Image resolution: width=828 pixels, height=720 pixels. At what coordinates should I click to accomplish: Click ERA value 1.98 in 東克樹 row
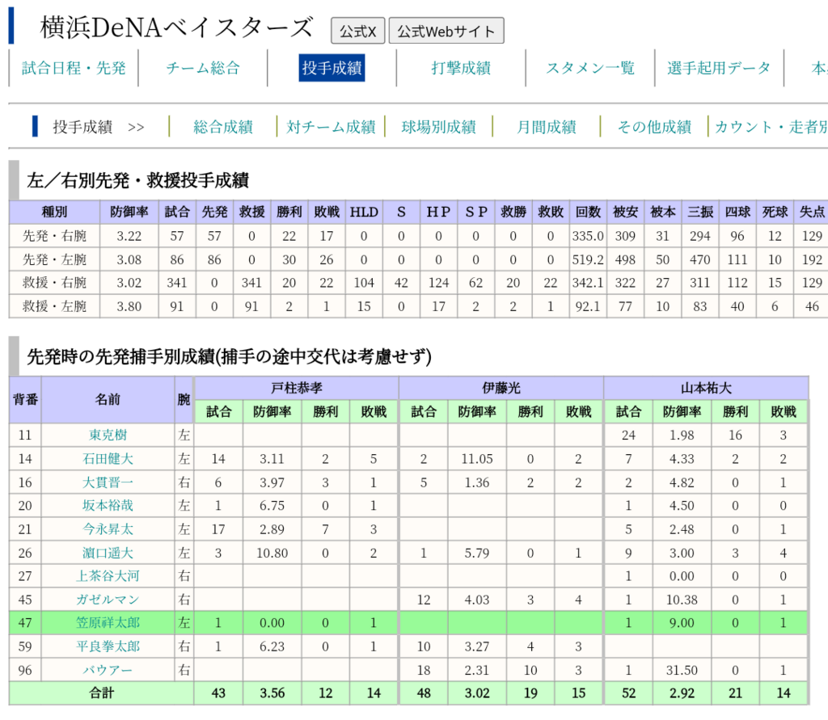681,435
